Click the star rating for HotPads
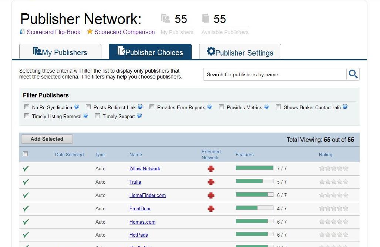The image size is (380, 247). tap(334, 235)
